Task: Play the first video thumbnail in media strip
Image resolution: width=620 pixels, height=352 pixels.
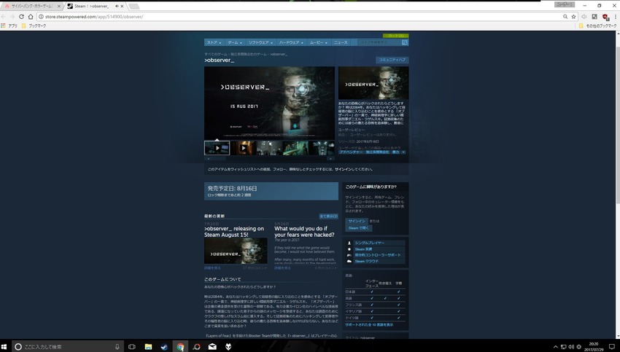Action: pos(217,148)
